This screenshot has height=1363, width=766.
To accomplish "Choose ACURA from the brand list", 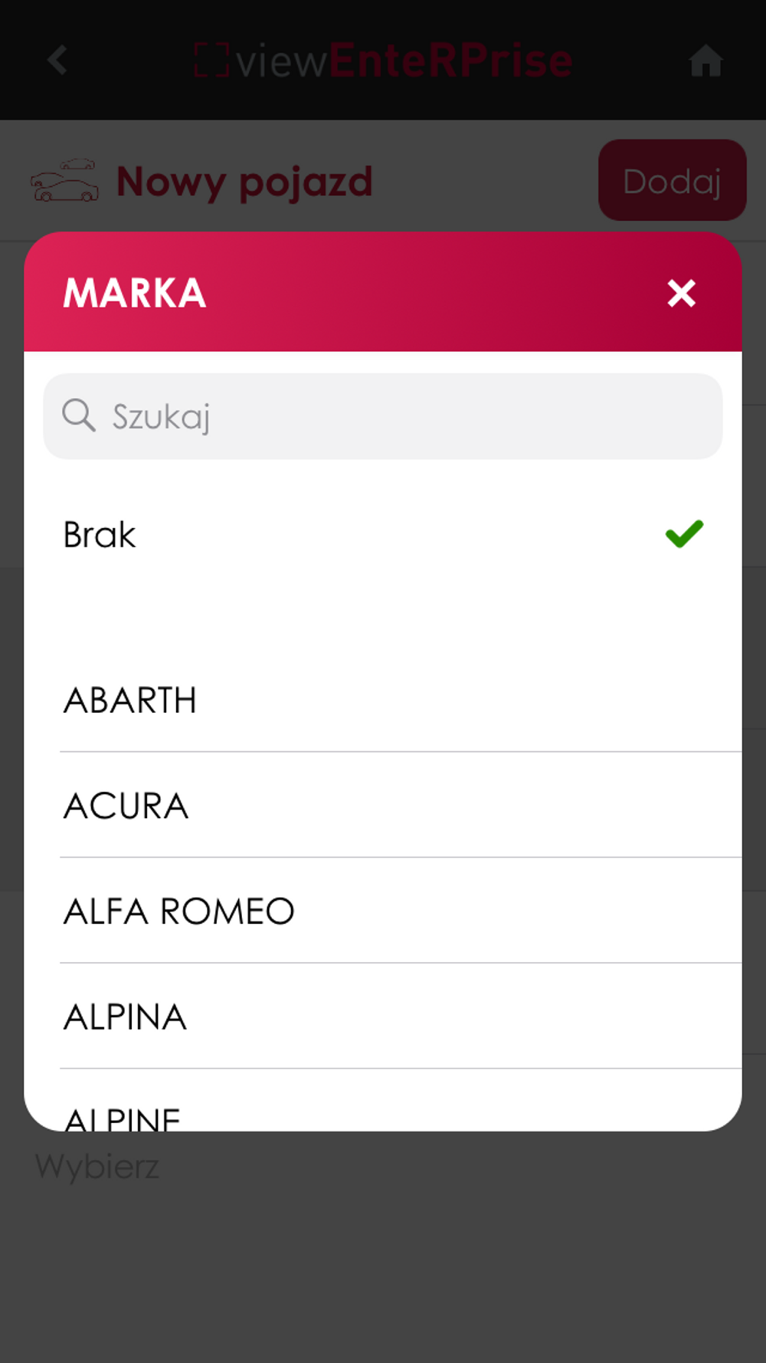I will point(383,805).
